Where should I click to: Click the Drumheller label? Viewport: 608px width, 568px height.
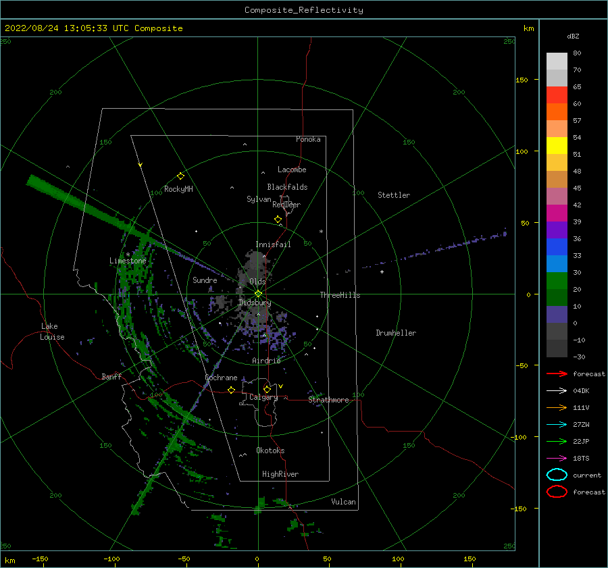[396, 333]
